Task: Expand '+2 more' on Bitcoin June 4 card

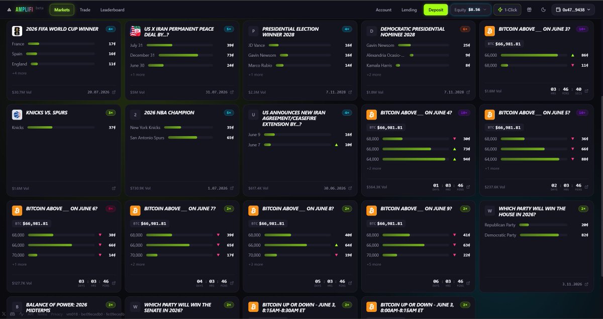Action: pyautogui.click(x=374, y=168)
